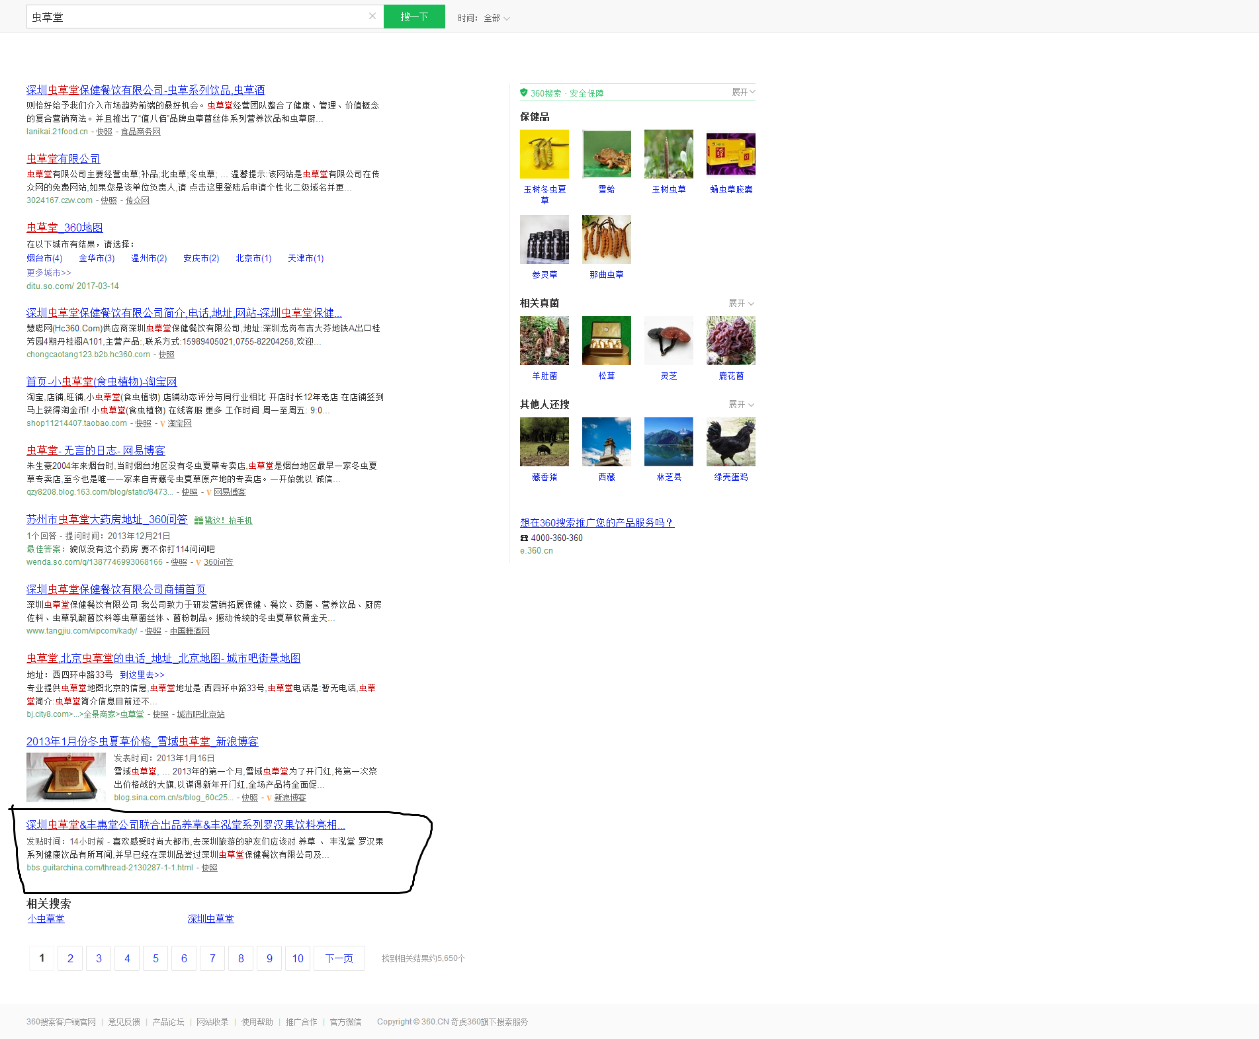Open the 虫草堂有限公司 result link
This screenshot has width=1259, height=1039.
64,159
